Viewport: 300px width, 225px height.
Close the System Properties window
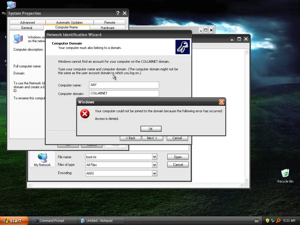pos(125,13)
